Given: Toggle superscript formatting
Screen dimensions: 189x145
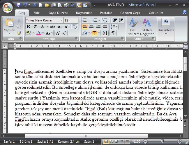Looking at the screenshot, I should pyautogui.click(x=66, y=27).
